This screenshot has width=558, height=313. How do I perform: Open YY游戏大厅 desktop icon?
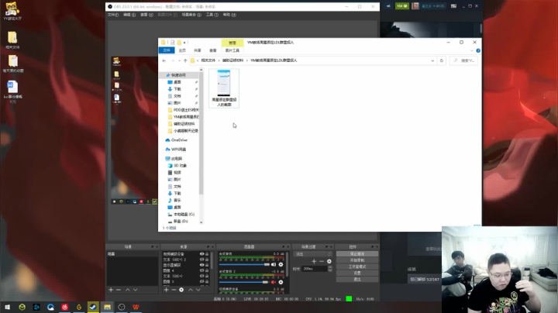[x=12, y=11]
